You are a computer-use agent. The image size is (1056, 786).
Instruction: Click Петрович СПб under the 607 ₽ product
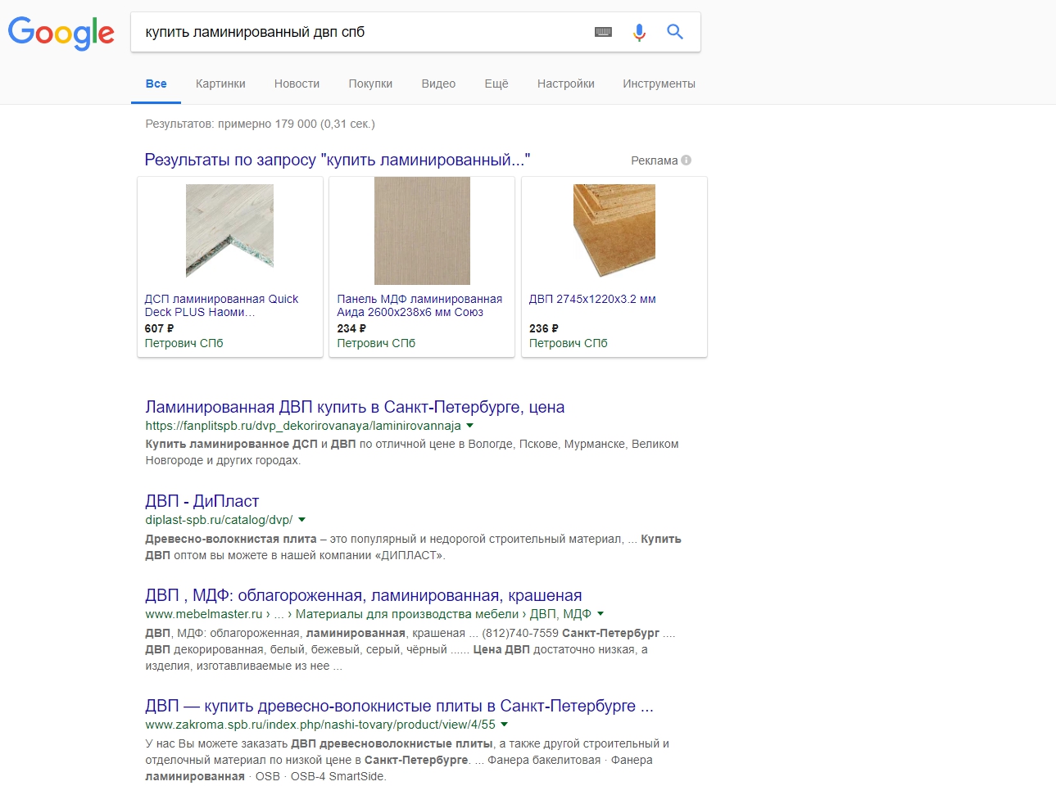click(x=184, y=343)
